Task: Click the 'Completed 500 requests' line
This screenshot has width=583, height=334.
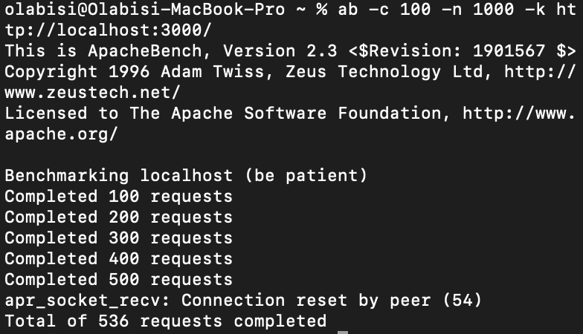Action: click(118, 280)
